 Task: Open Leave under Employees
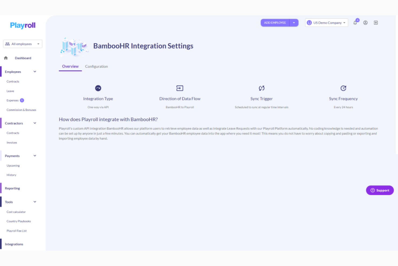[10, 91]
